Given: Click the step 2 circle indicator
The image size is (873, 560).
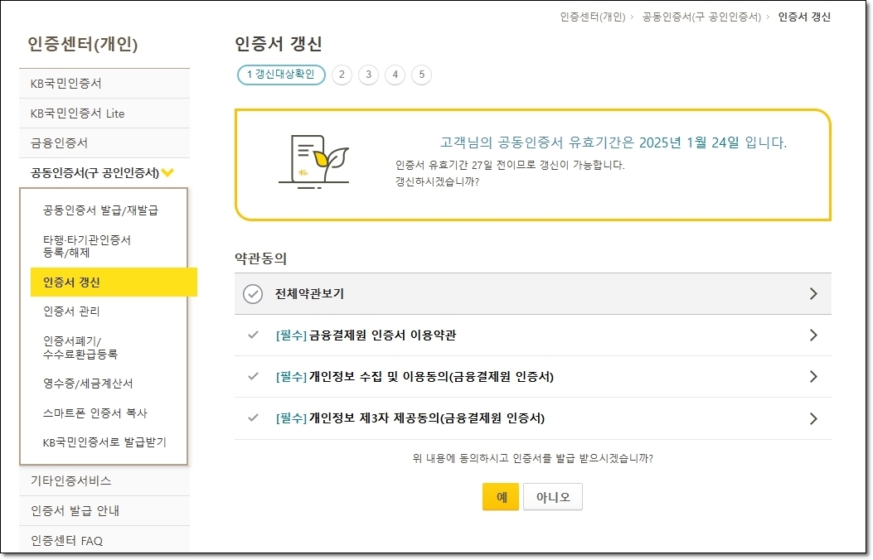Looking at the screenshot, I should click(x=342, y=75).
